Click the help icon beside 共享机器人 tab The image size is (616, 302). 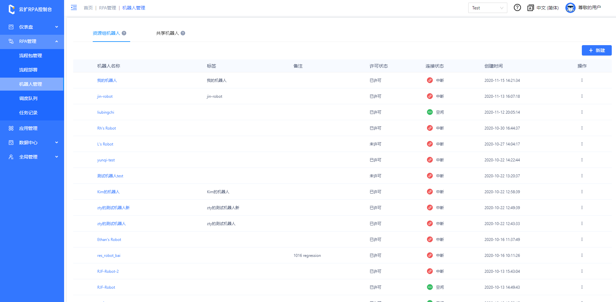[x=183, y=33]
